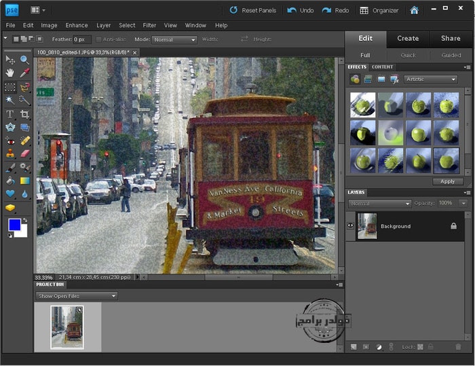Hide the Background layer eye icon

[x=351, y=225]
